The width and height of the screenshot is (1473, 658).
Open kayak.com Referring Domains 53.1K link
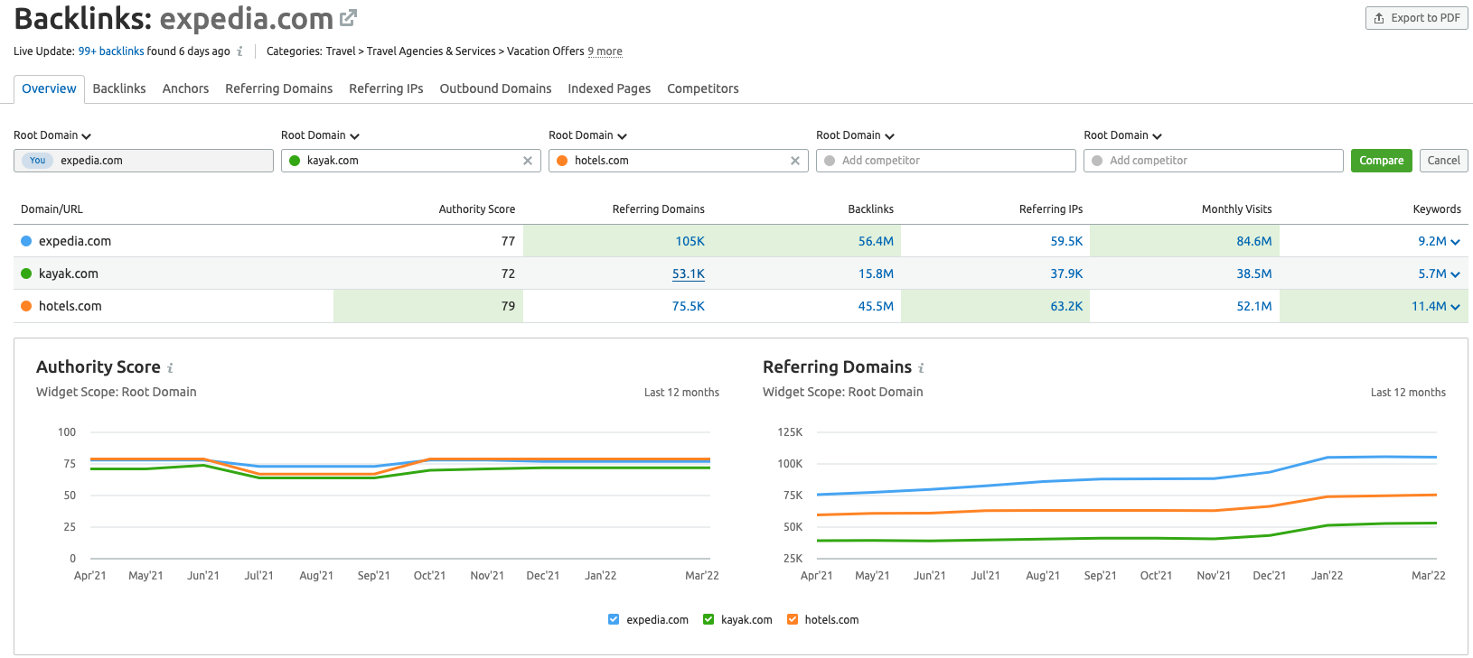click(x=688, y=273)
